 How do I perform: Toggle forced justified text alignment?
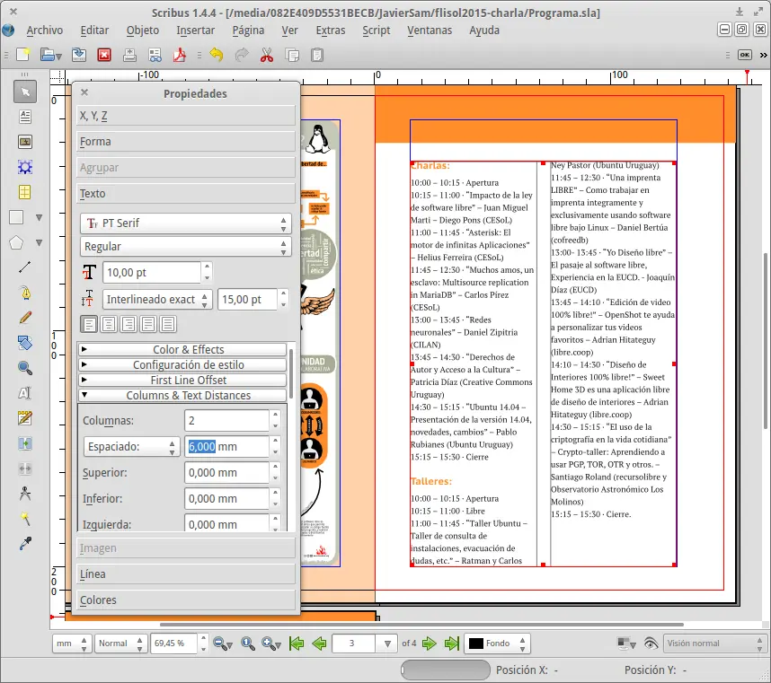(168, 324)
